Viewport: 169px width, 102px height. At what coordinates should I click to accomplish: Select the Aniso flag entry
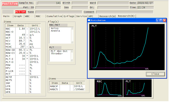[55, 28]
